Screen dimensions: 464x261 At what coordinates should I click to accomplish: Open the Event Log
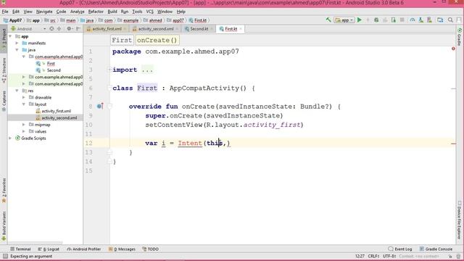click(399, 249)
